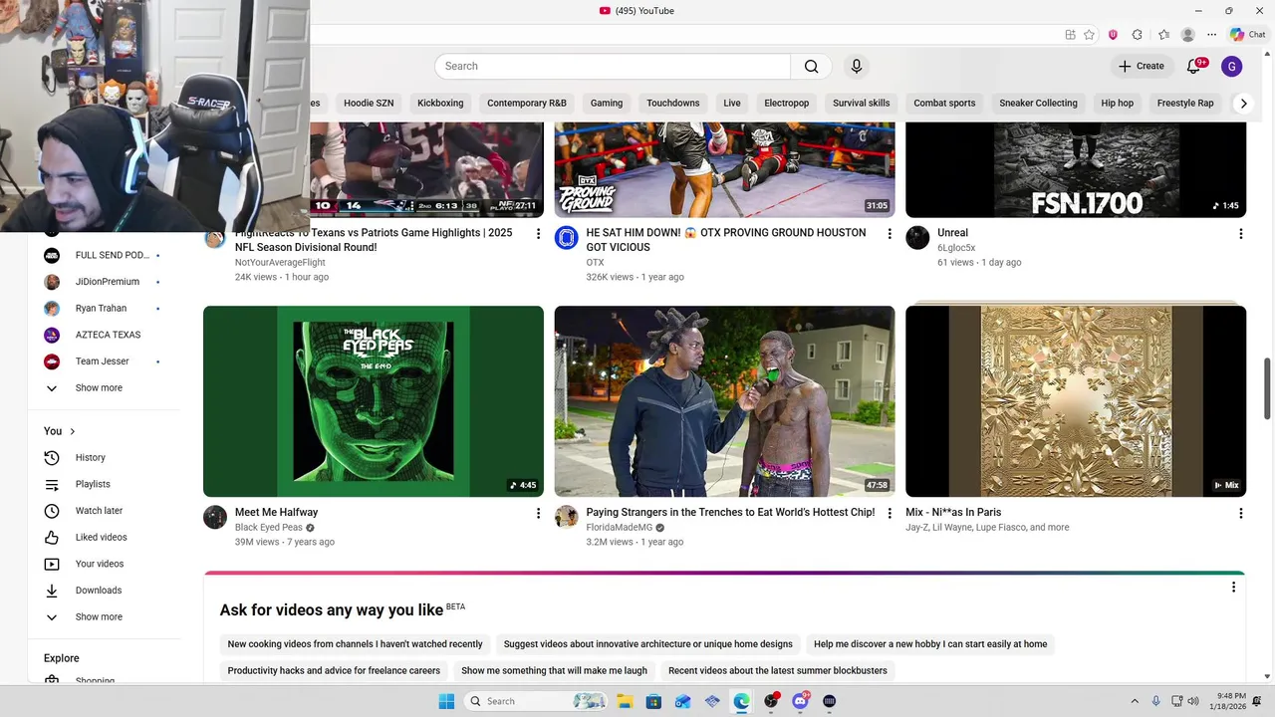Open Your videos in sidebar
The height and width of the screenshot is (717, 1275).
click(x=105, y=564)
